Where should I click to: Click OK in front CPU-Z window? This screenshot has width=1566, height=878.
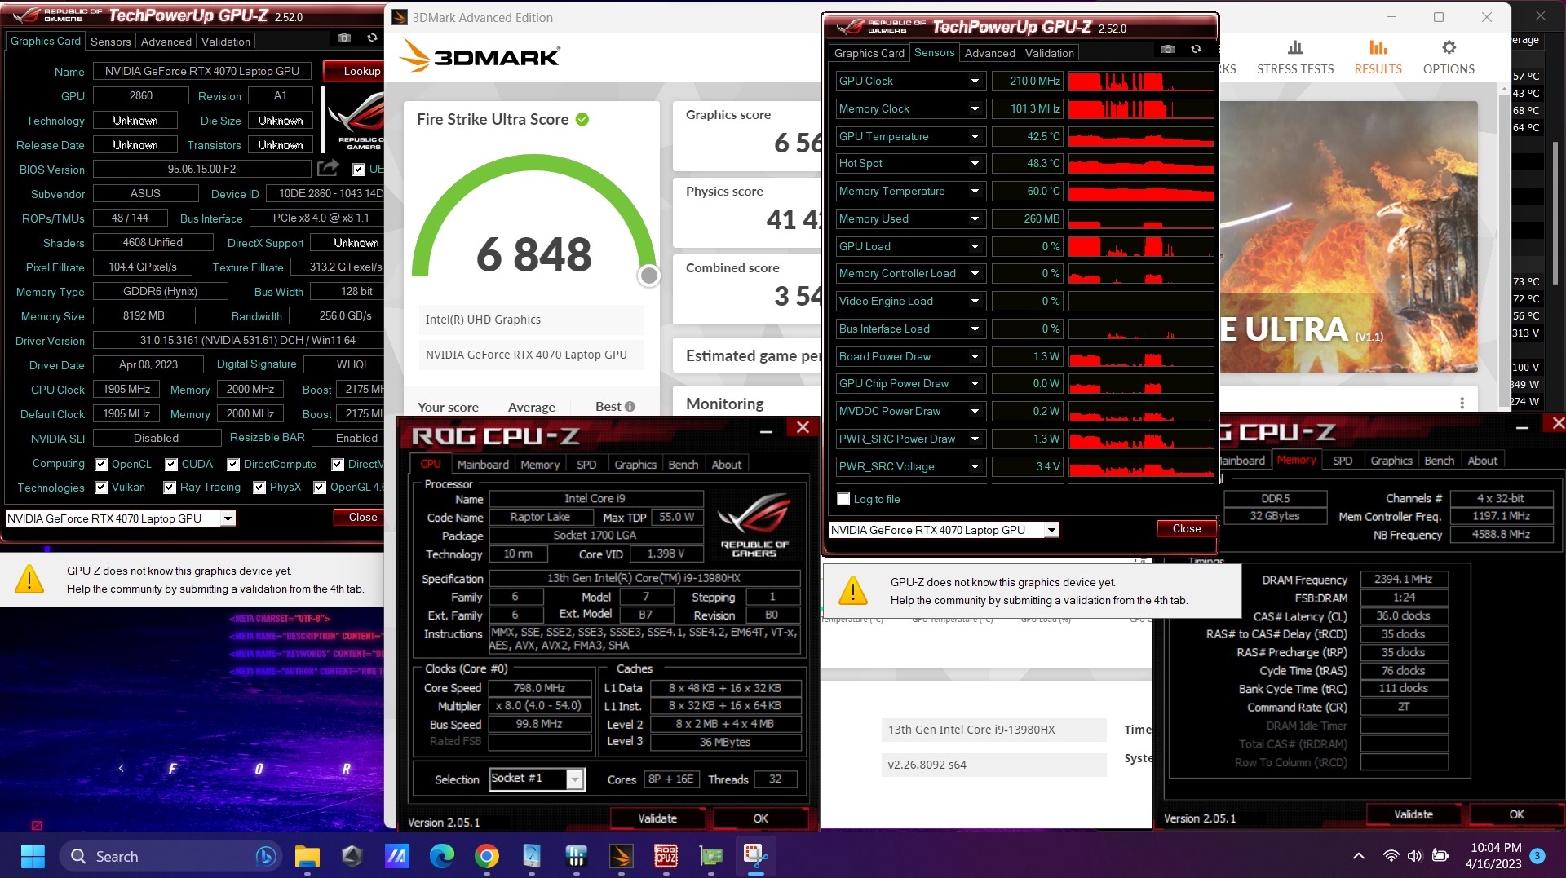[x=760, y=818]
